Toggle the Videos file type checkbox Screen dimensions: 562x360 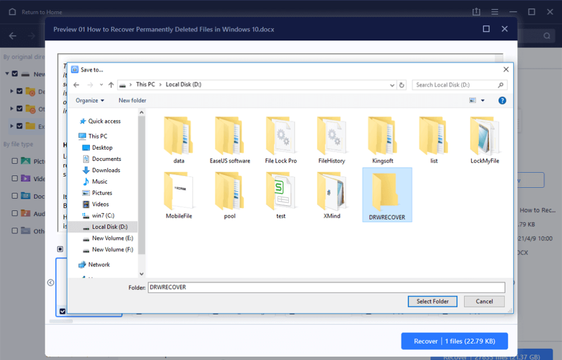pos(15,178)
